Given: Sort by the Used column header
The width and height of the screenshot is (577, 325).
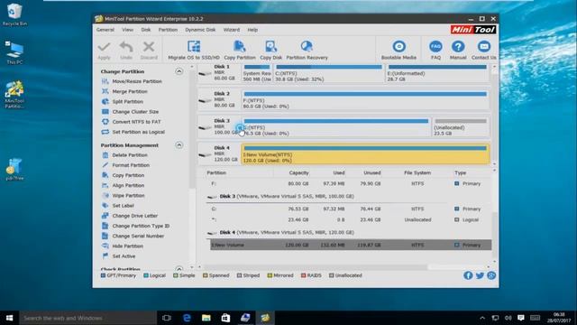Looking at the screenshot, I should coord(339,172).
